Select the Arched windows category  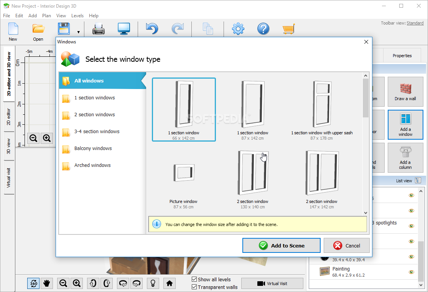pyautogui.click(x=102, y=165)
